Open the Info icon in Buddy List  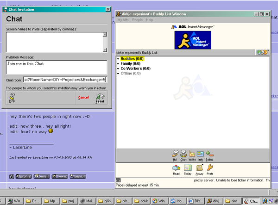[x=200, y=155]
